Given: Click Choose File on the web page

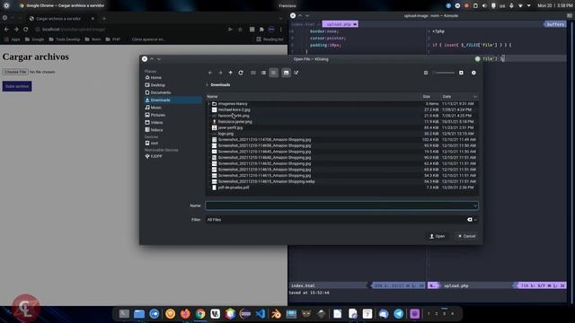Looking at the screenshot, I should (15, 72).
